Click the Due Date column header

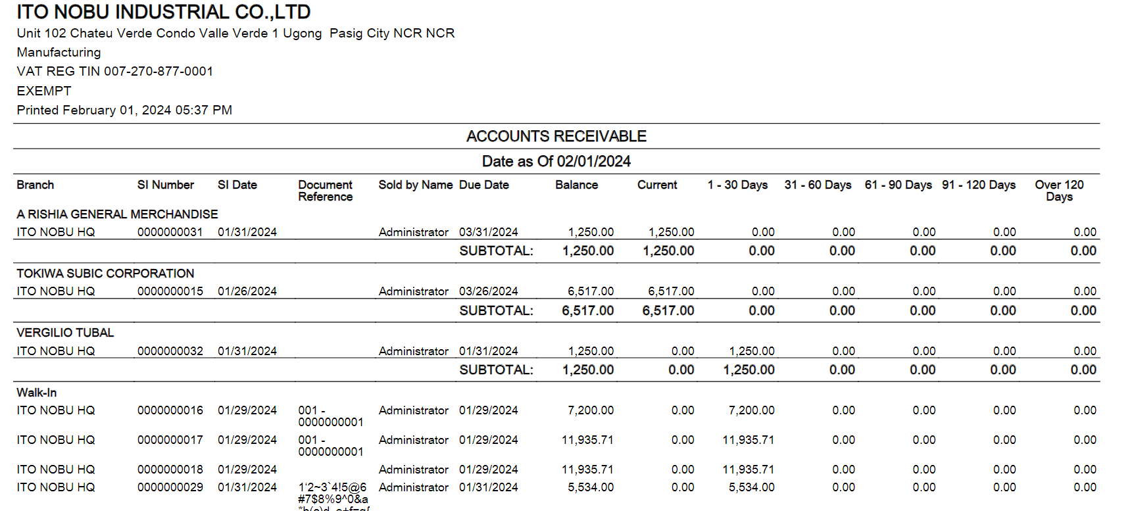[x=484, y=185]
